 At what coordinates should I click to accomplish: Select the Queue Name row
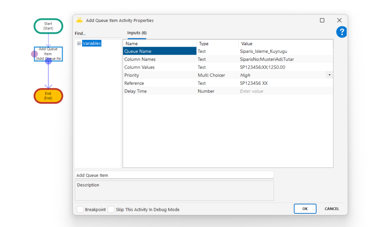159,51
